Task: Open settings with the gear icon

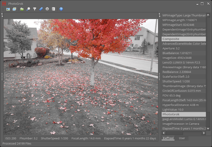Action: 47,9
